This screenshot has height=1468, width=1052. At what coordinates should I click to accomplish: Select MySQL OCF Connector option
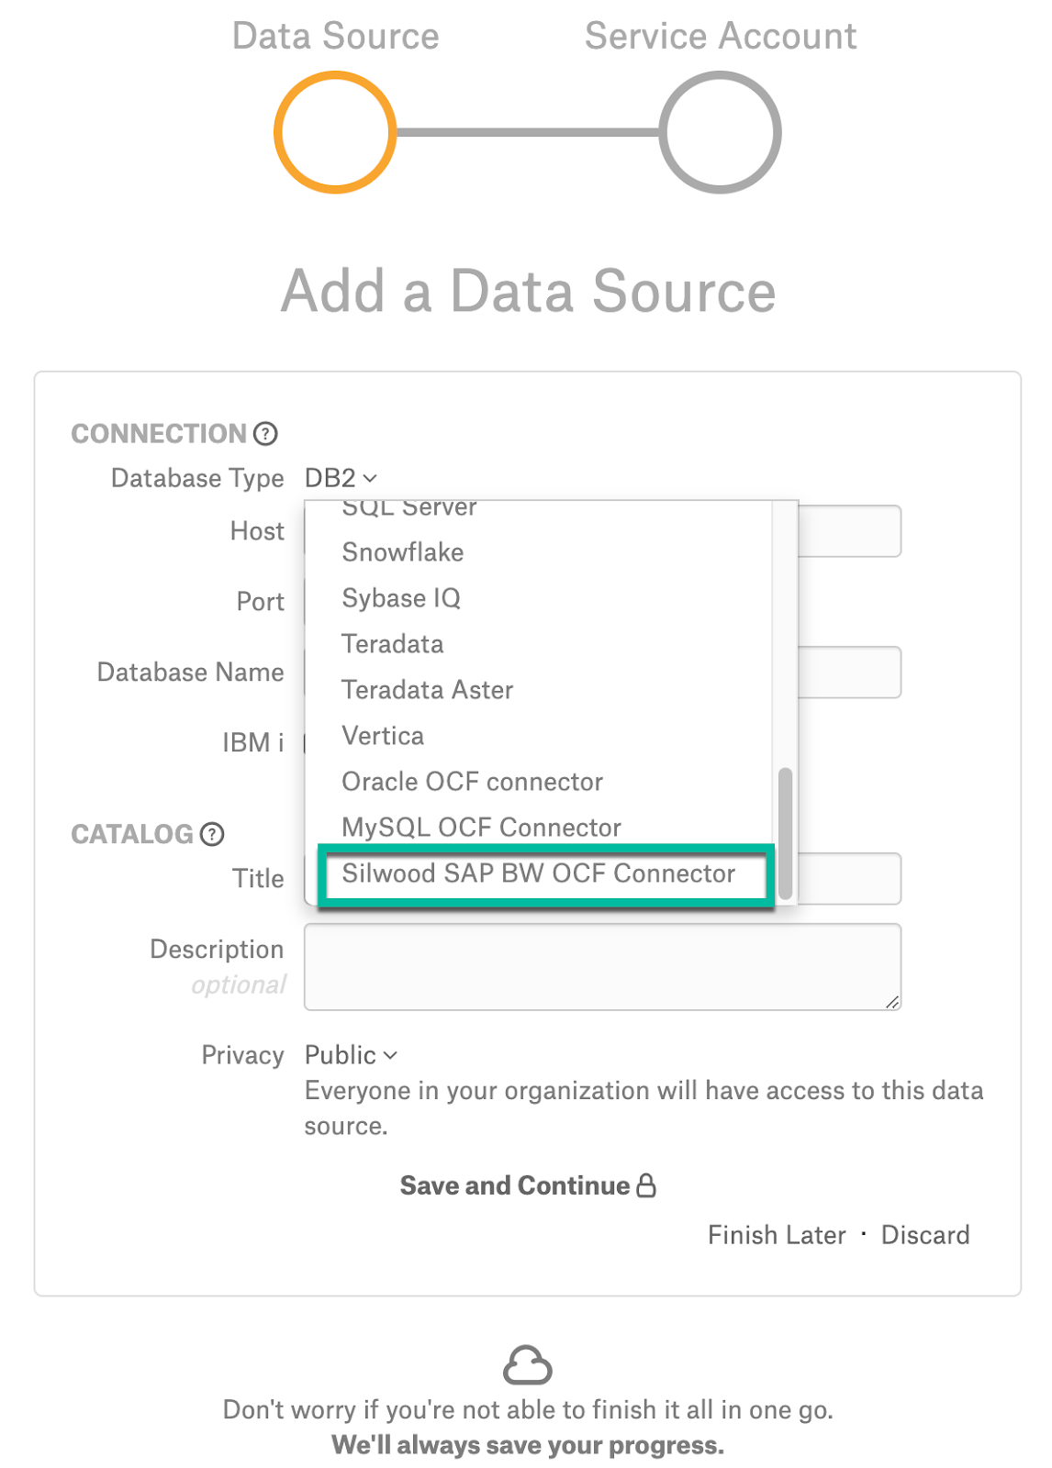tap(481, 827)
